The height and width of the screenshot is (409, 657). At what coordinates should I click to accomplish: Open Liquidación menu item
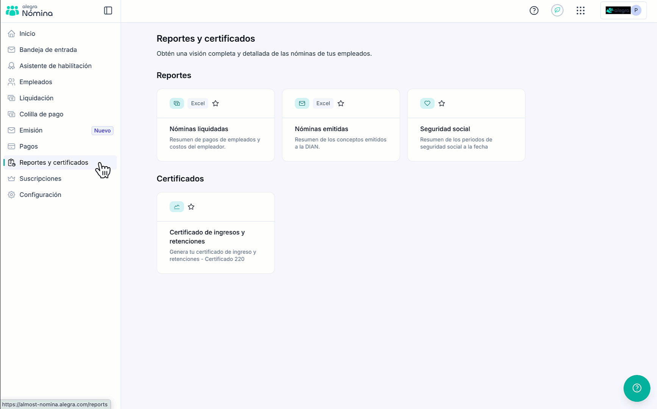[60, 98]
